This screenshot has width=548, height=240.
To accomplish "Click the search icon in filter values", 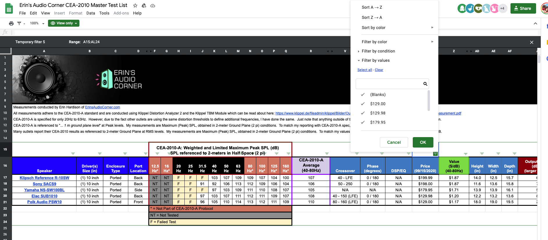I will click(425, 84).
